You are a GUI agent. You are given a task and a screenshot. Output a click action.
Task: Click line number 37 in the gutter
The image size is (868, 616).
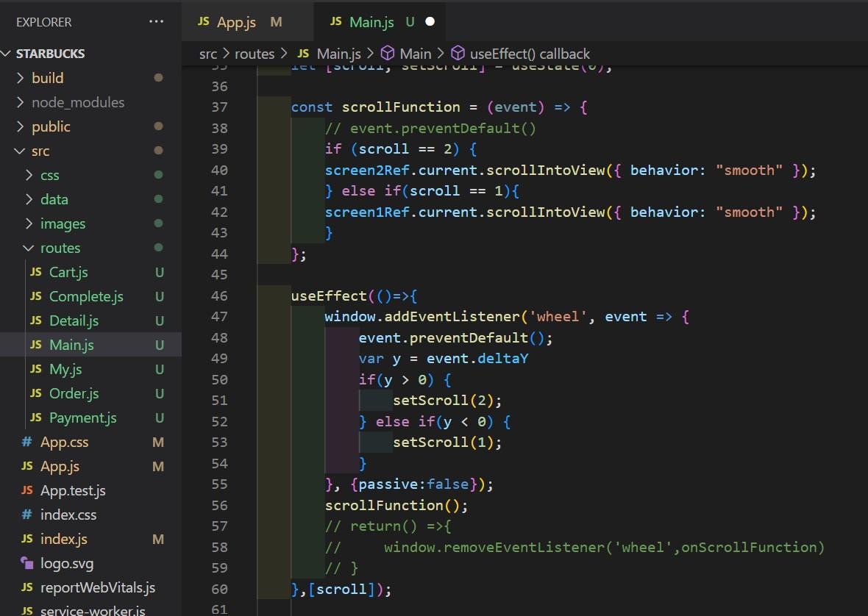[x=219, y=107]
